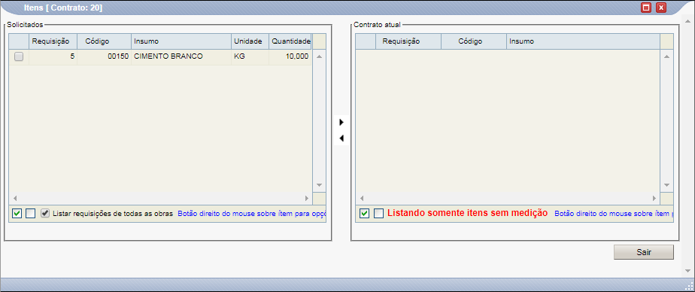This screenshot has width=695, height=292.
Task: Select all items icon in Contrato atual panel
Action: point(364,214)
